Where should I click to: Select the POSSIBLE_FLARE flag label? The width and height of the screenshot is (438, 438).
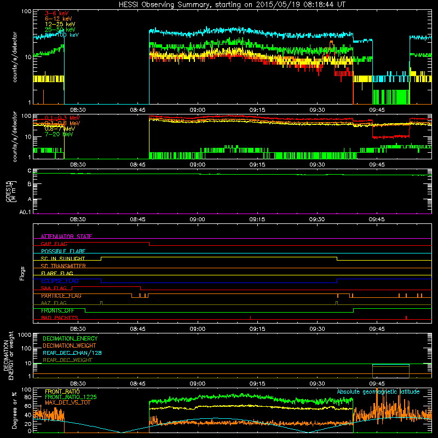click(63, 251)
